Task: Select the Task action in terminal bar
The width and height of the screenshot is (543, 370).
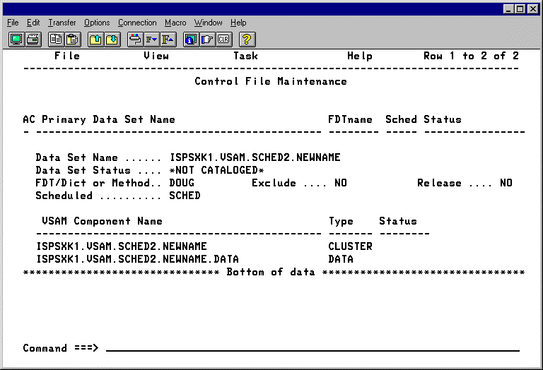Action: tap(245, 56)
